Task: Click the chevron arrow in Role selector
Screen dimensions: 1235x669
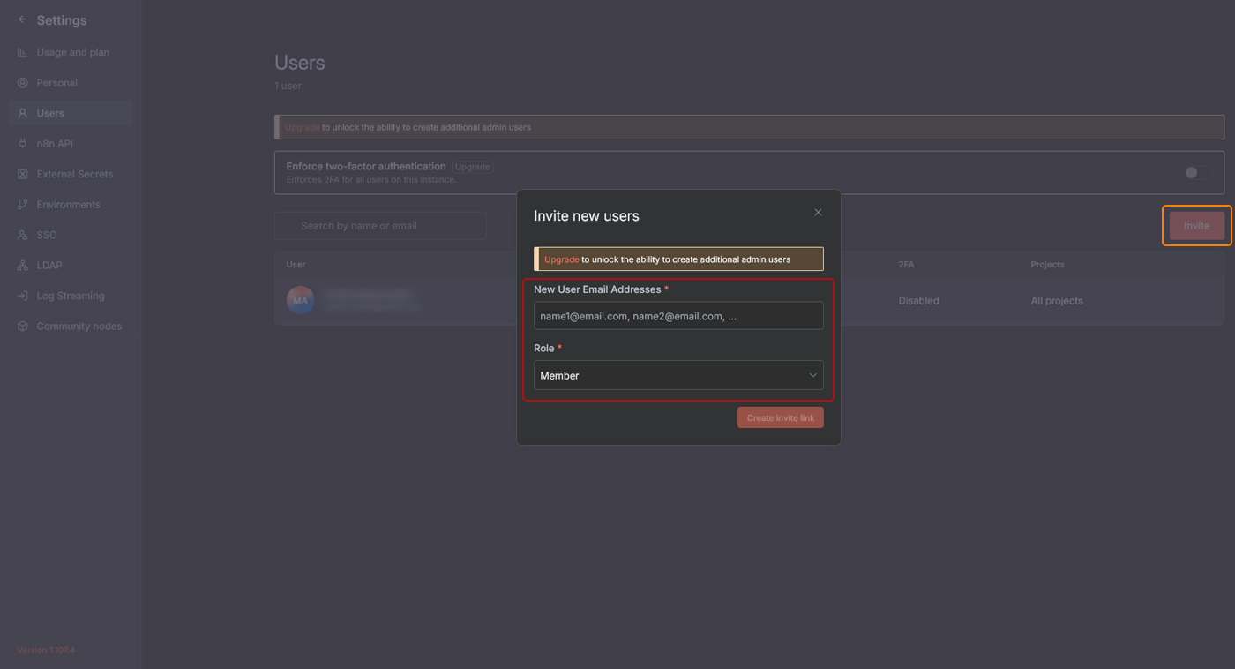Action: 812,375
